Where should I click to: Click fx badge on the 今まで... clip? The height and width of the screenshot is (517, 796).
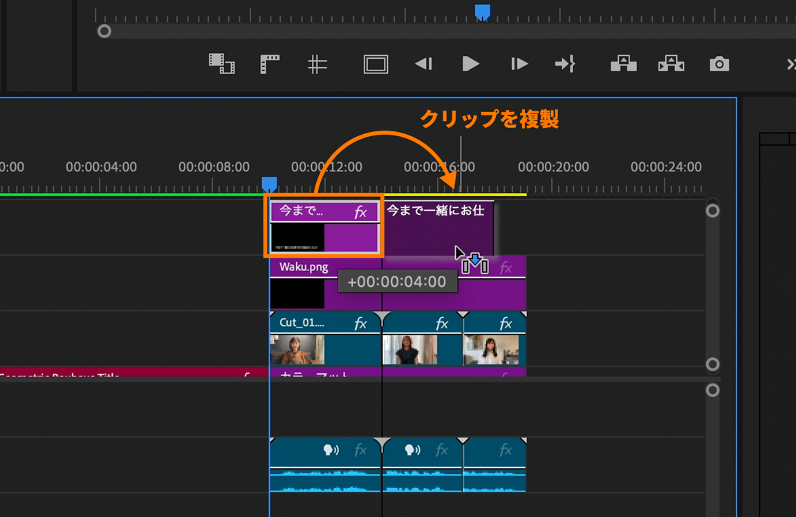(x=360, y=212)
